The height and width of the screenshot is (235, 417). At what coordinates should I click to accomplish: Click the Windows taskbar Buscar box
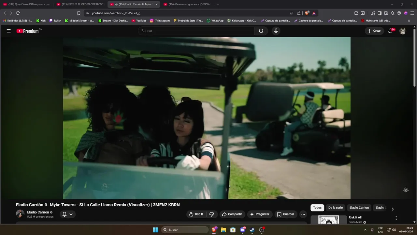tap(185, 230)
